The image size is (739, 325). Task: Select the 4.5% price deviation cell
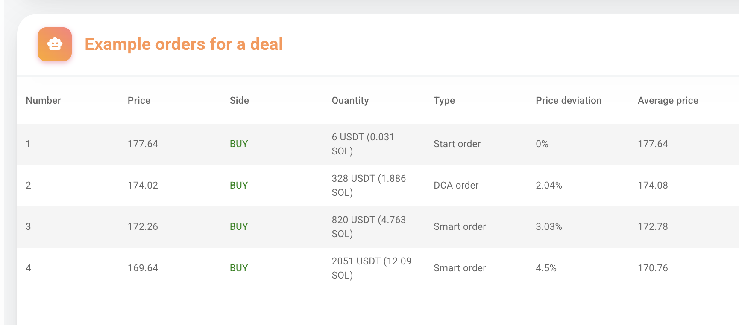click(x=546, y=268)
